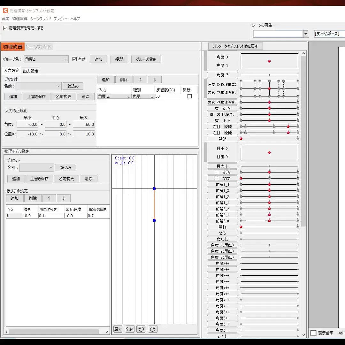
Task: Click the 角度 Z(物理演算) parameter label
Action: coord(222,102)
